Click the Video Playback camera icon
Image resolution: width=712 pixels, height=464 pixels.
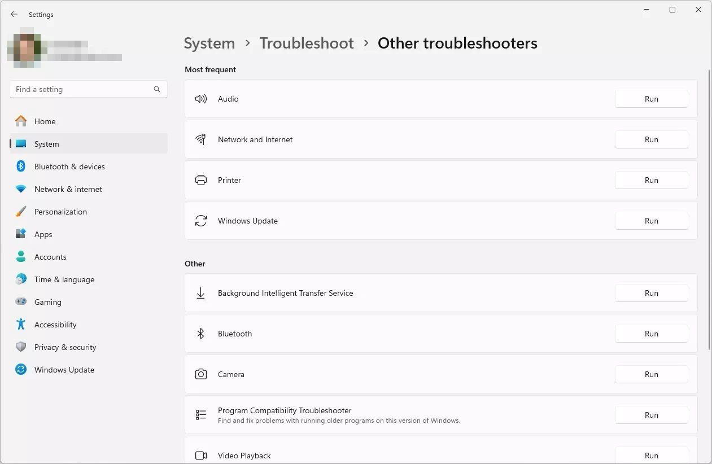[200, 456]
